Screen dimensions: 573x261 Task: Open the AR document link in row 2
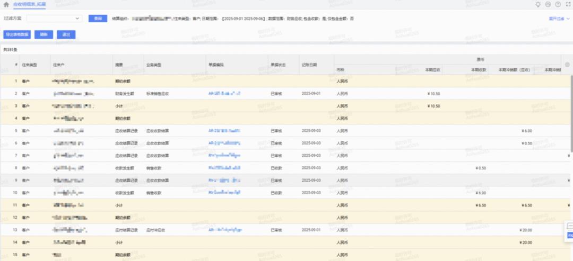coord(224,94)
